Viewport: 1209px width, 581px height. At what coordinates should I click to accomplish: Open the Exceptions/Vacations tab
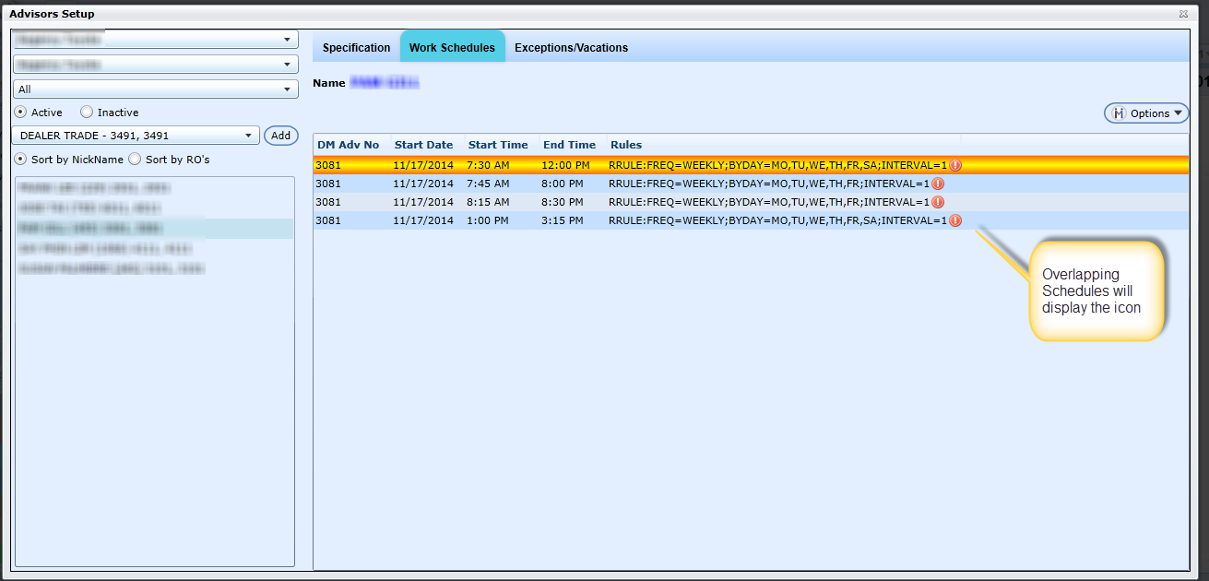[x=571, y=48]
